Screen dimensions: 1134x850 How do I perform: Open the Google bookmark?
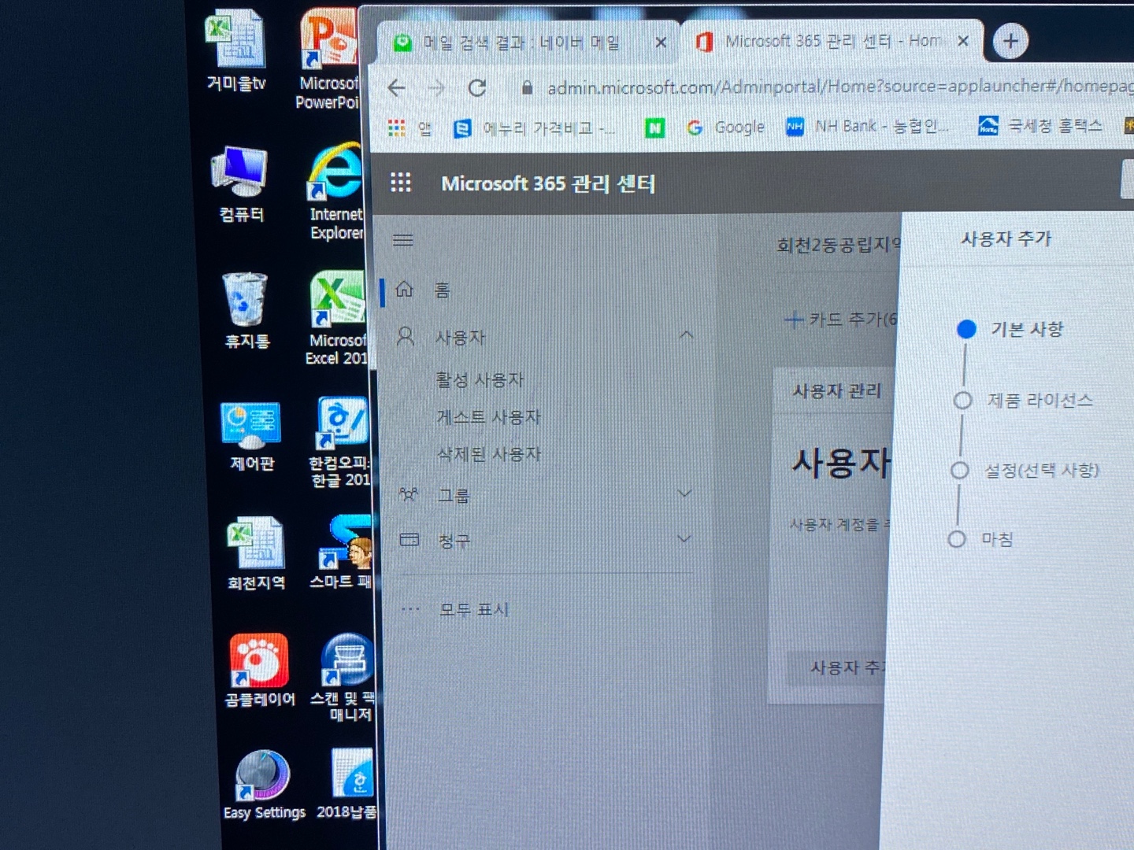pos(725,128)
